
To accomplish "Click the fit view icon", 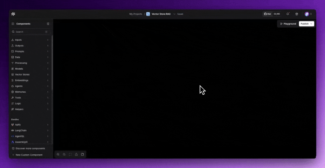I will [x=70, y=154].
